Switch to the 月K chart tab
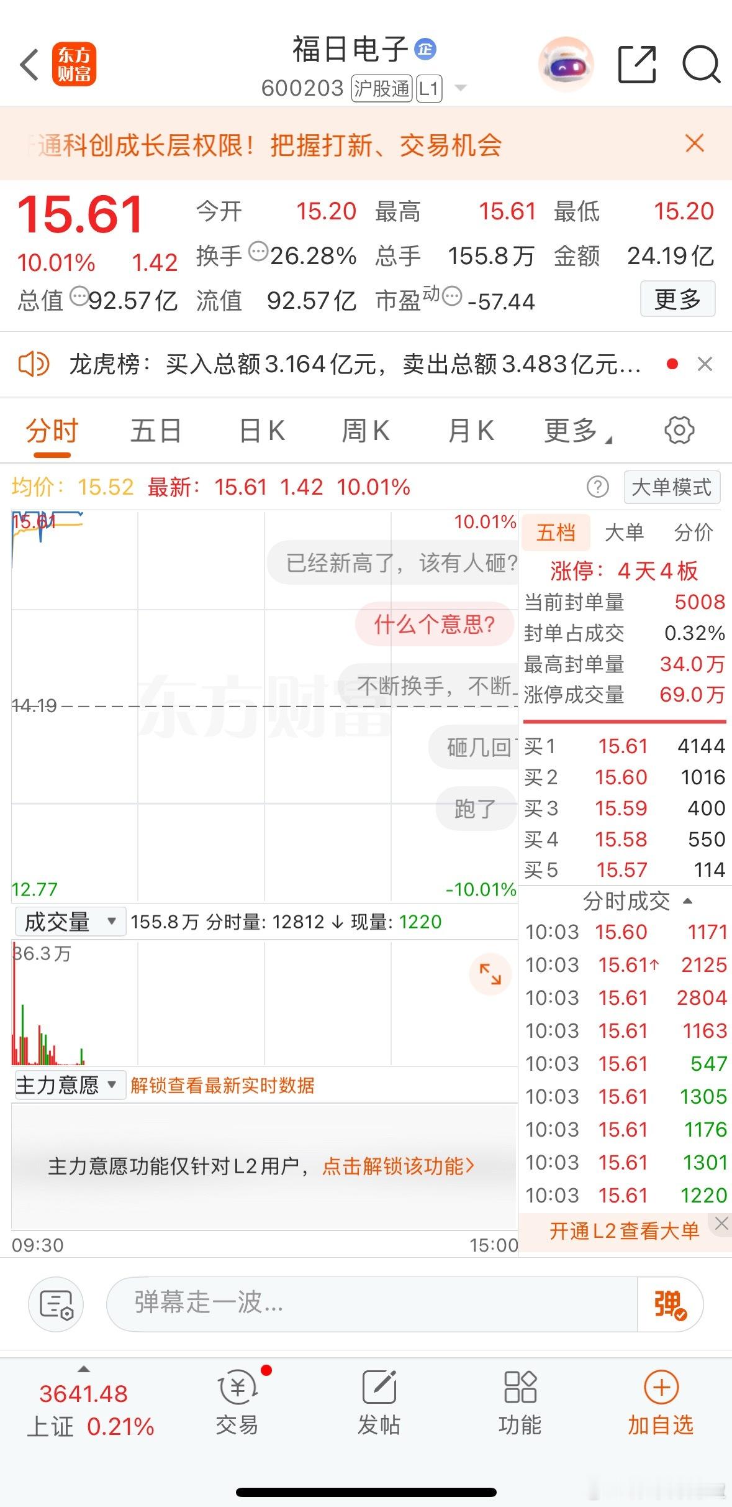The image size is (732, 1507). point(471,431)
